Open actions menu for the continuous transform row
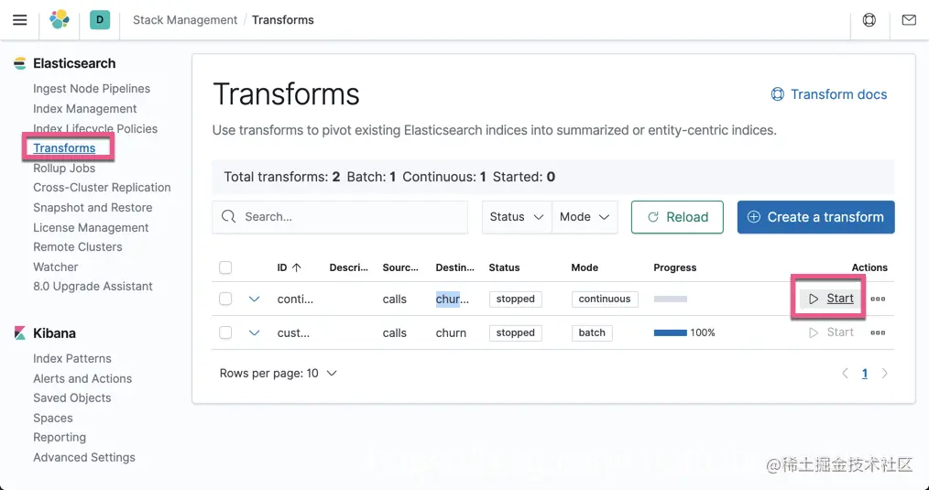Viewport: 929px width, 490px height. [878, 299]
